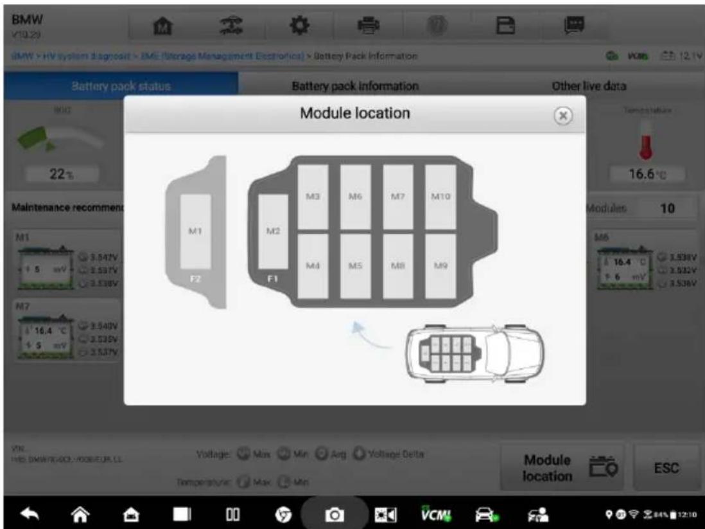The height and width of the screenshot is (529, 705).
Task: Select module M9 in the diagram
Action: click(440, 265)
